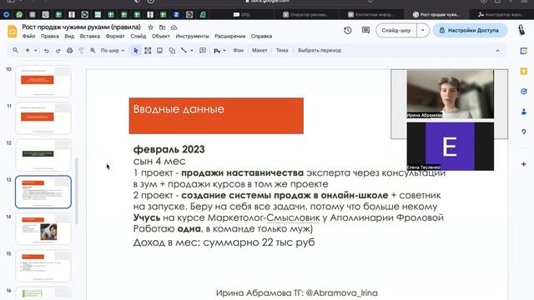Open Настройки Доступа sharing settings
The image size is (534, 300).
point(470,30)
